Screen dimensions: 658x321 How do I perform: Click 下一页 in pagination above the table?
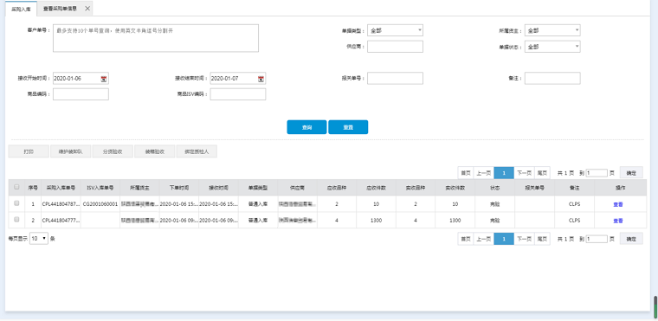[x=524, y=173]
